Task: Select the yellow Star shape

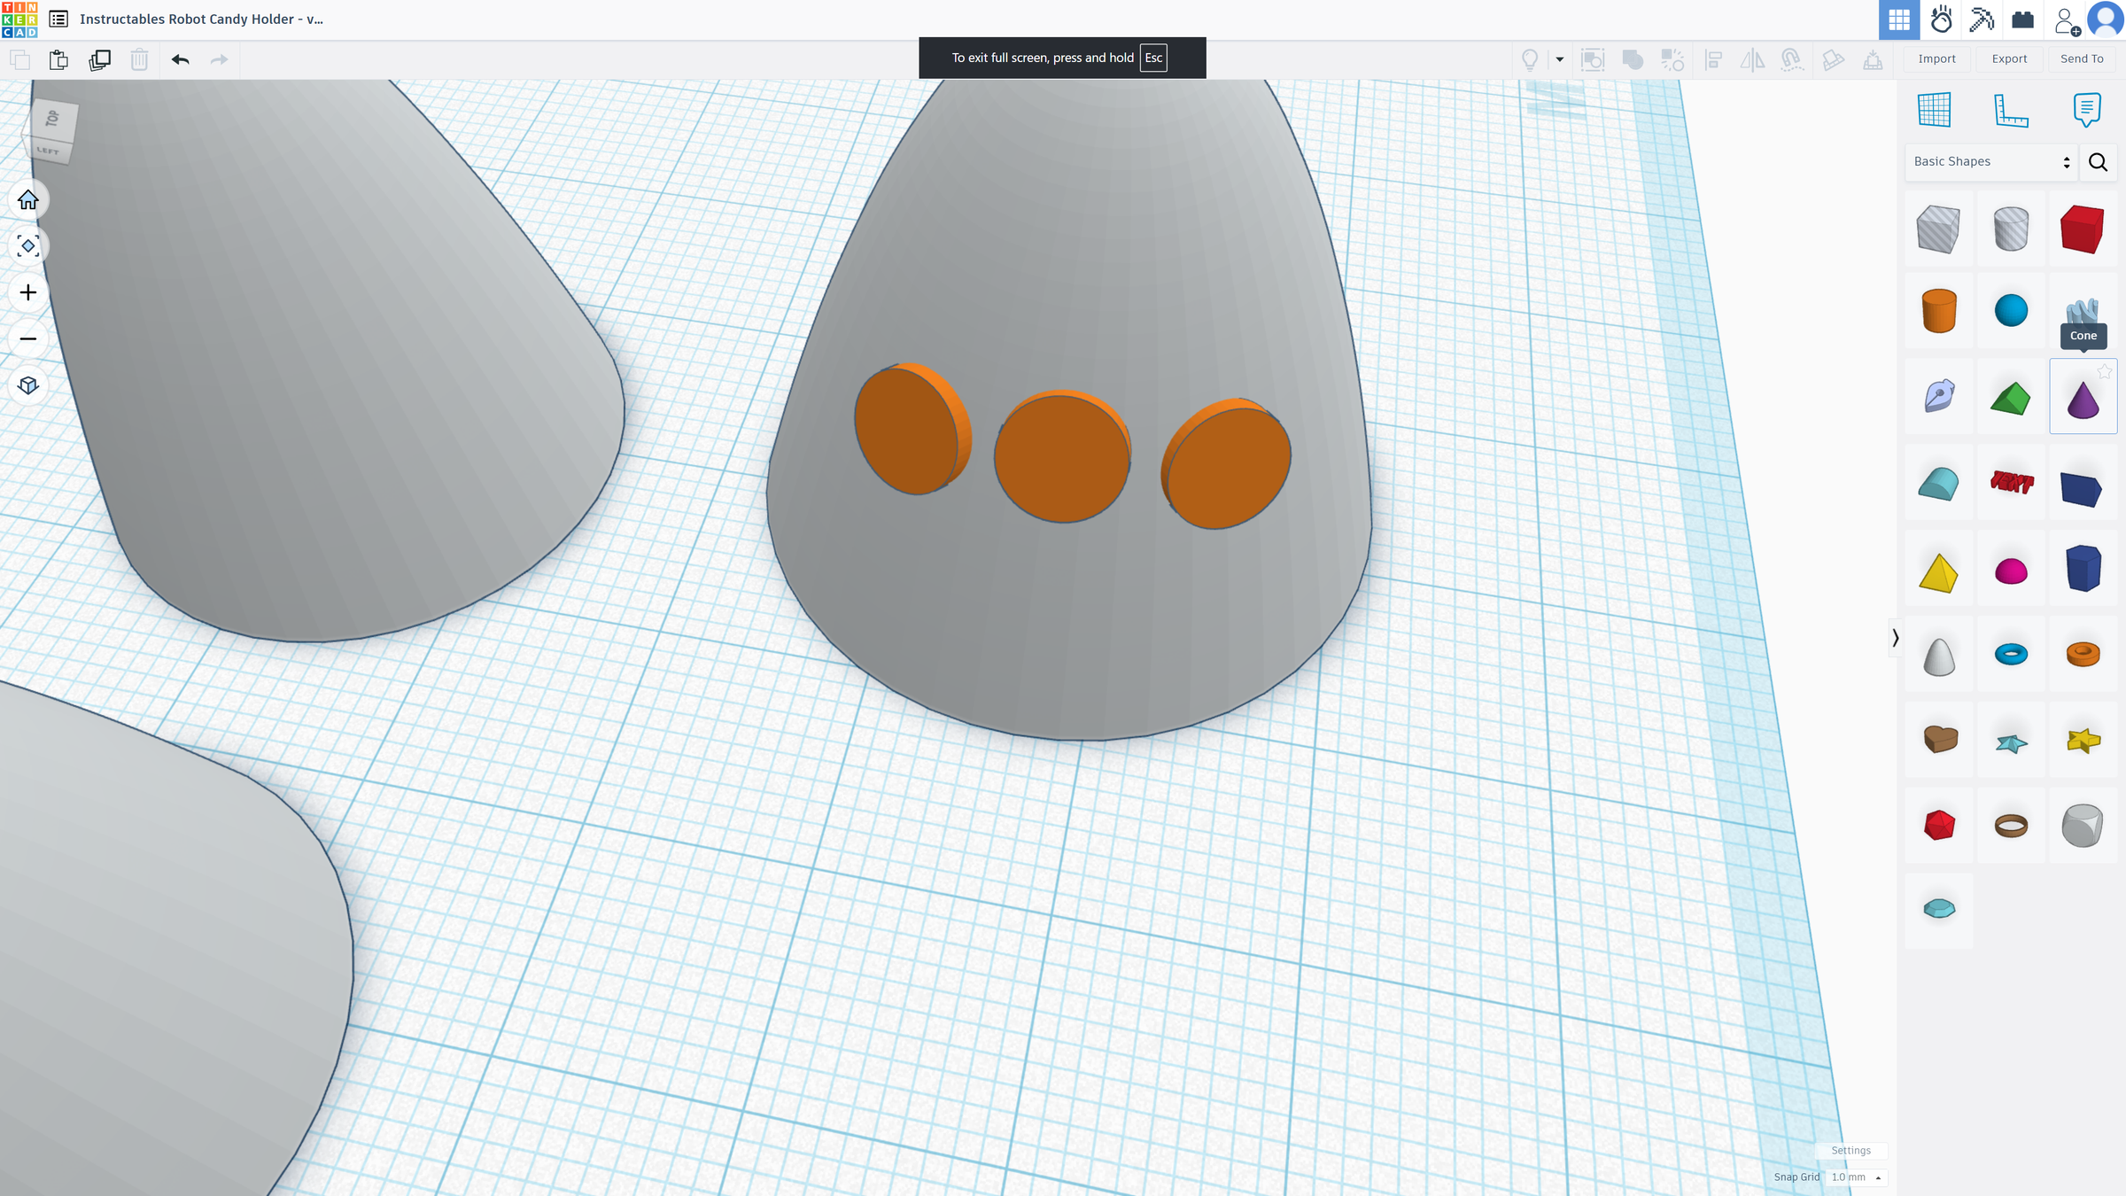Action: tap(2083, 740)
